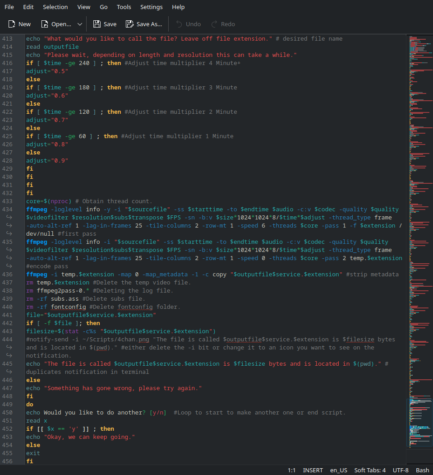This screenshot has height=475, width=433.
Task: Open the Go menu
Action: (103, 7)
